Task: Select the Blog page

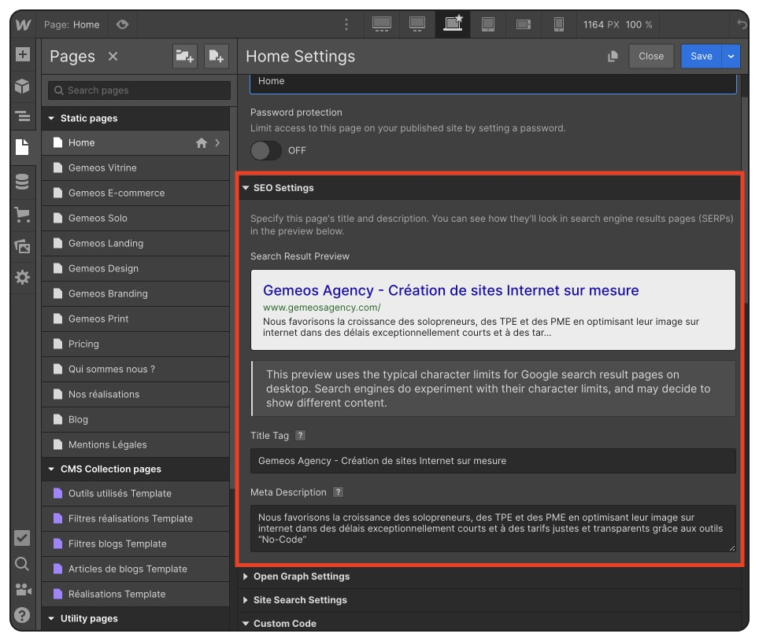Action: (x=135, y=419)
